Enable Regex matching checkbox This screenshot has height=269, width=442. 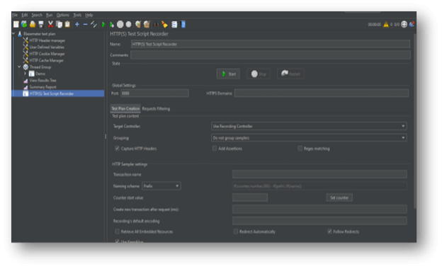pyautogui.click(x=300, y=148)
